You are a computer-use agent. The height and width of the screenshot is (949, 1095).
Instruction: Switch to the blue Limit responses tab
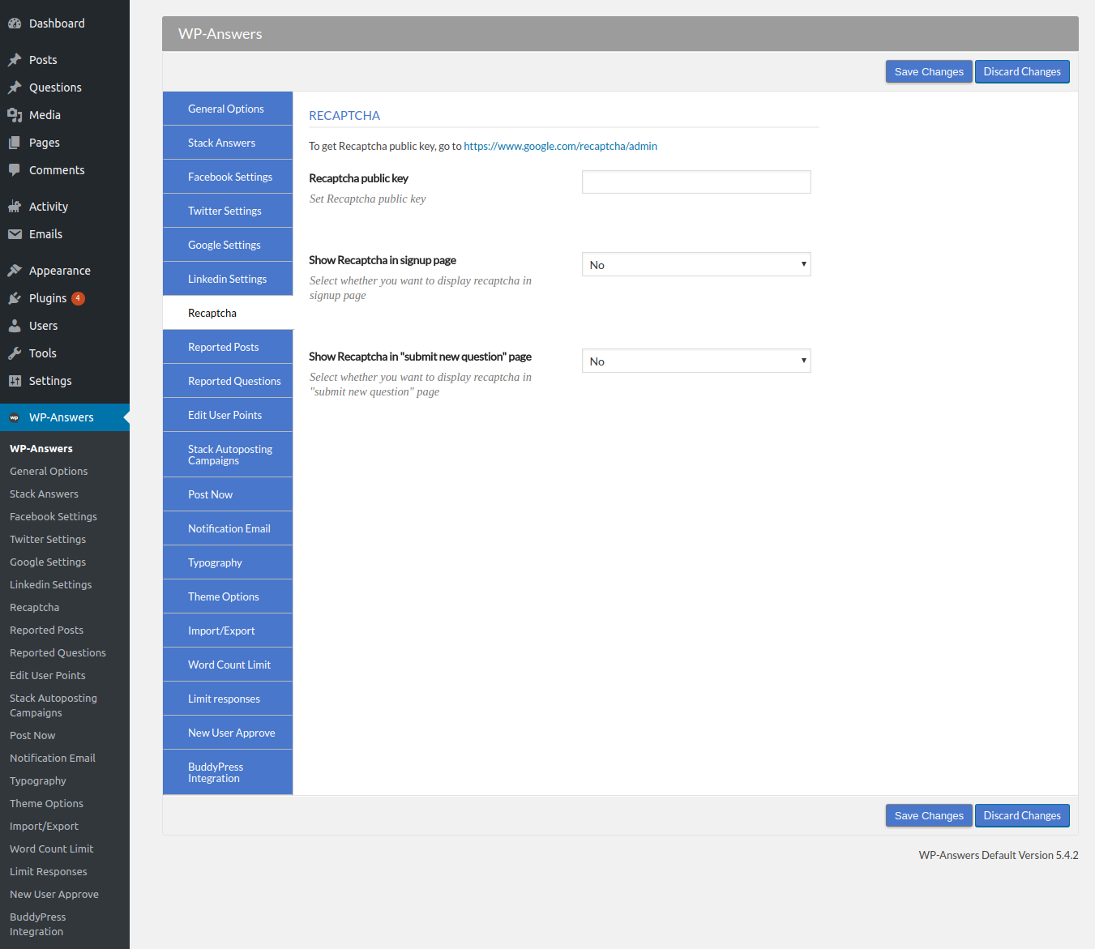[228, 699]
